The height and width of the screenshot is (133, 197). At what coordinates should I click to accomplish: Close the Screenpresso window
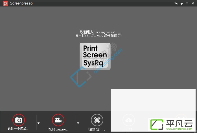[x=193, y=3]
